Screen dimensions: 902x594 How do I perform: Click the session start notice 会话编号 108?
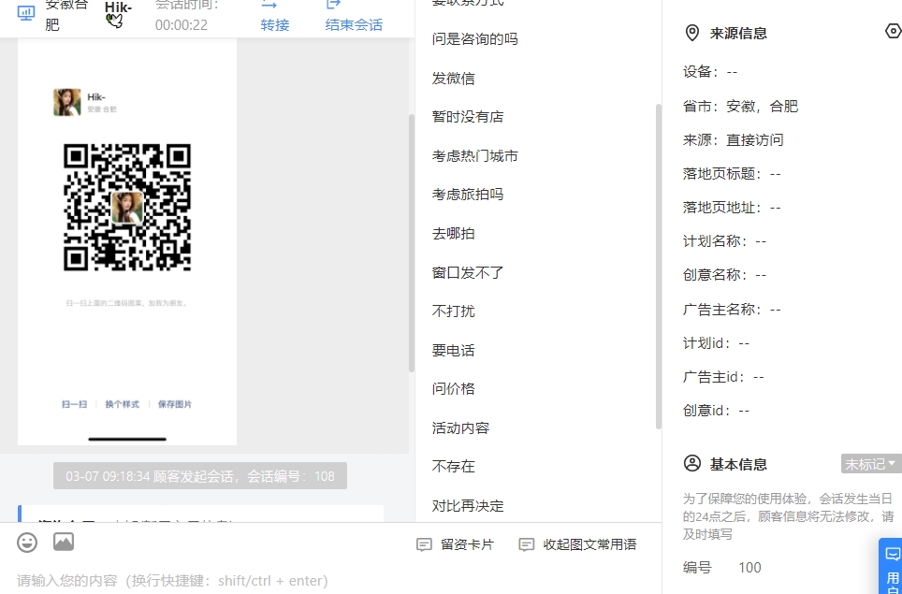pyautogui.click(x=200, y=476)
